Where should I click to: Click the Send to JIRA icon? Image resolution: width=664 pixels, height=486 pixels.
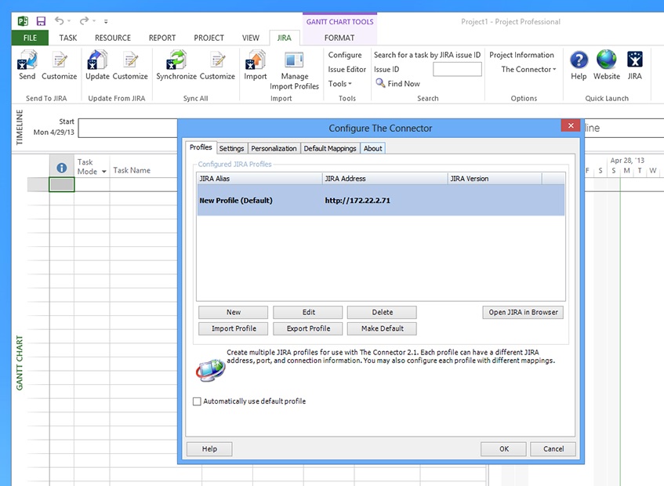click(x=27, y=65)
